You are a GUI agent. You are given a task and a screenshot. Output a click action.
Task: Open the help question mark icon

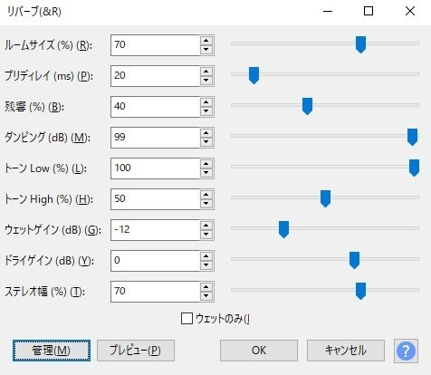tap(406, 351)
